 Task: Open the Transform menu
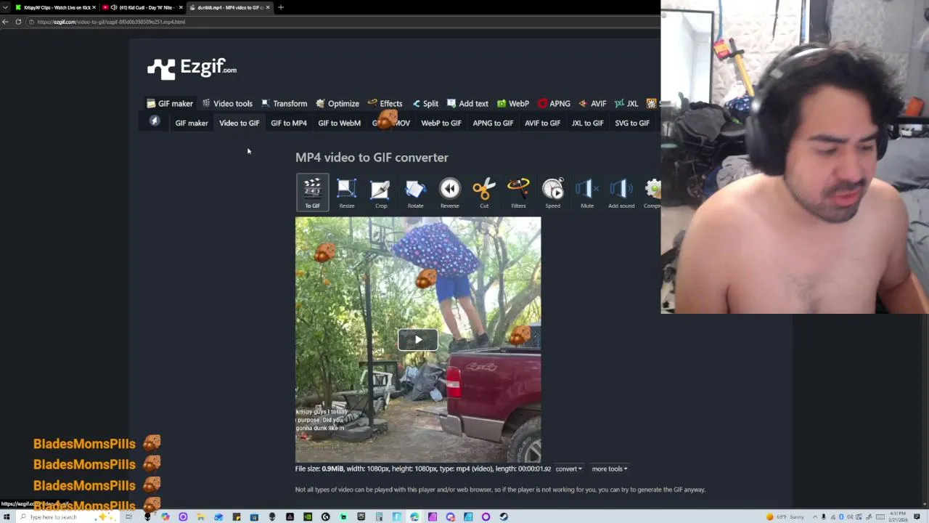(284, 103)
